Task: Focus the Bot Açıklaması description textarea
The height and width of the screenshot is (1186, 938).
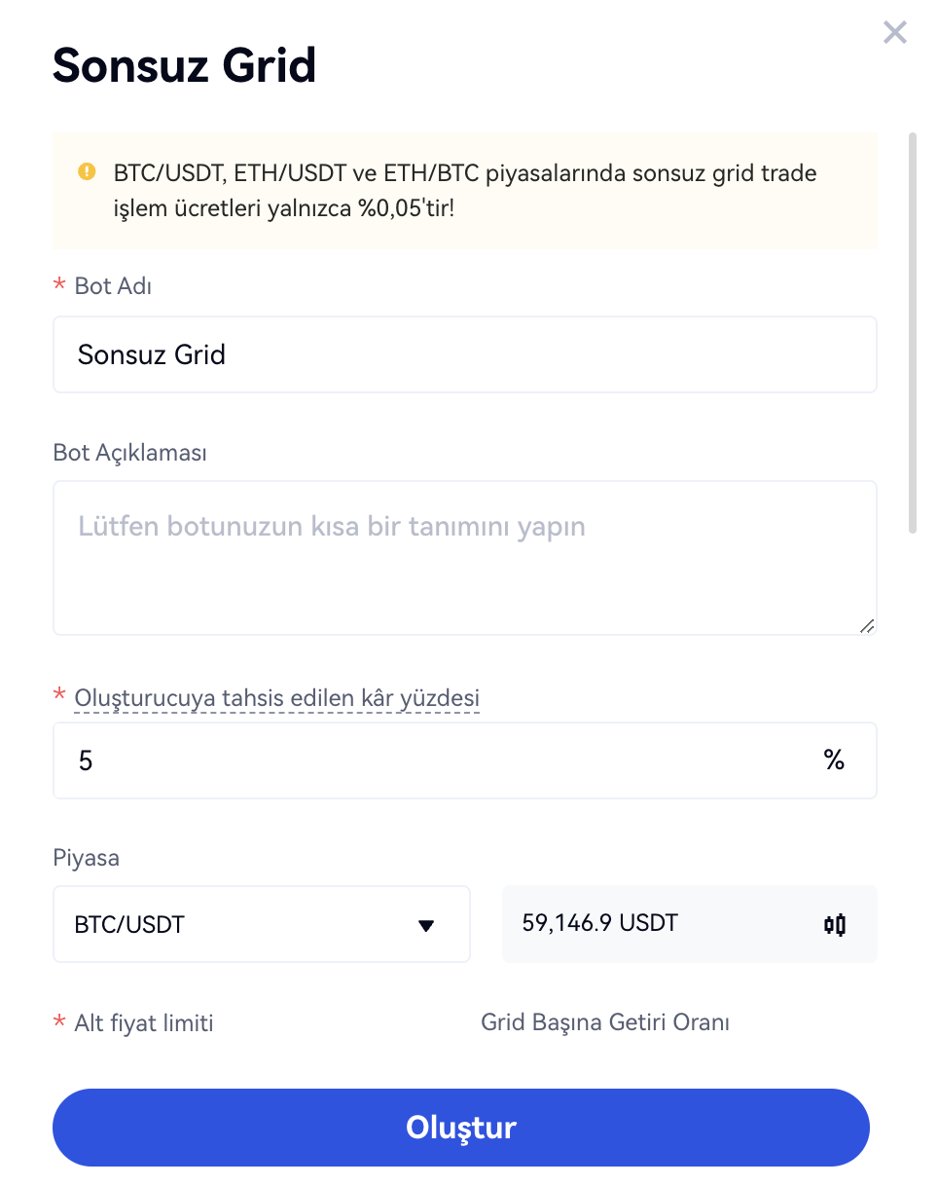Action: point(464,558)
